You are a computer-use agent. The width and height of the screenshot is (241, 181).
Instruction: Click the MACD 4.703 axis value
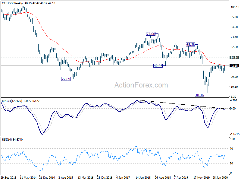pyautogui.click(x=234, y=100)
